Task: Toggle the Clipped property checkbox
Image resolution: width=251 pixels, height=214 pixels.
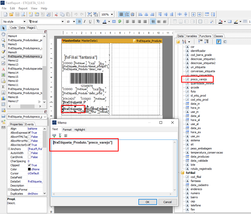Action: 29,165
